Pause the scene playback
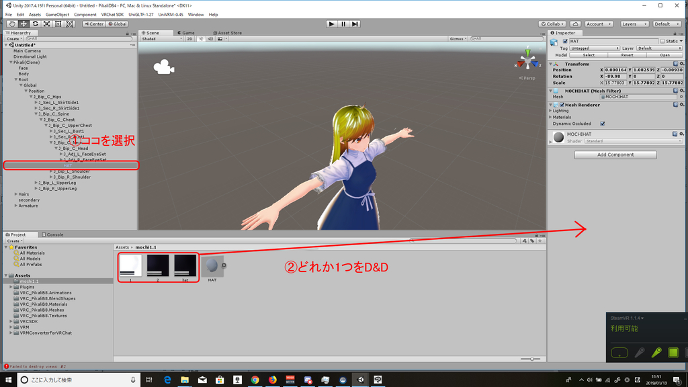 [x=343, y=24]
